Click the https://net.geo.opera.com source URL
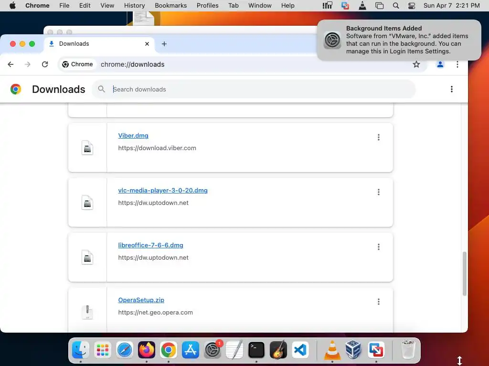Viewport: 489px width, 366px height. [x=155, y=313]
